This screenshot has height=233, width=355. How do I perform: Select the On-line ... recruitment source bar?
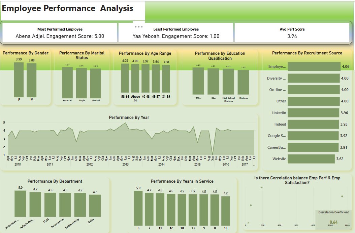coord(314,90)
